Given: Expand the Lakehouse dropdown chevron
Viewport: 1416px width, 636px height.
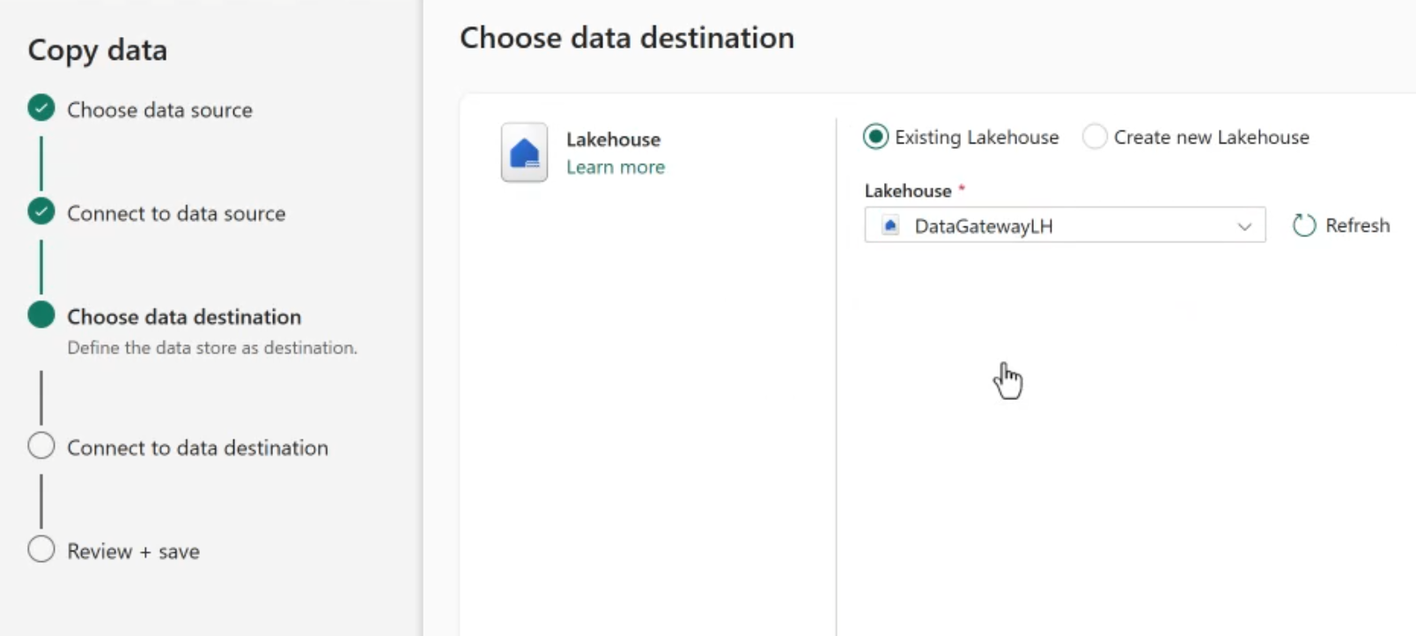Looking at the screenshot, I should pos(1244,226).
